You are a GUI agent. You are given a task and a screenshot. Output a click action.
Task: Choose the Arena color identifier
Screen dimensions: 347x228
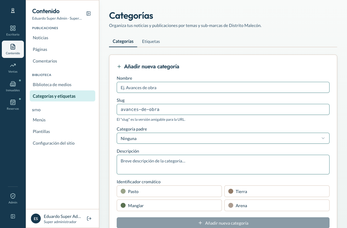[x=277, y=205]
